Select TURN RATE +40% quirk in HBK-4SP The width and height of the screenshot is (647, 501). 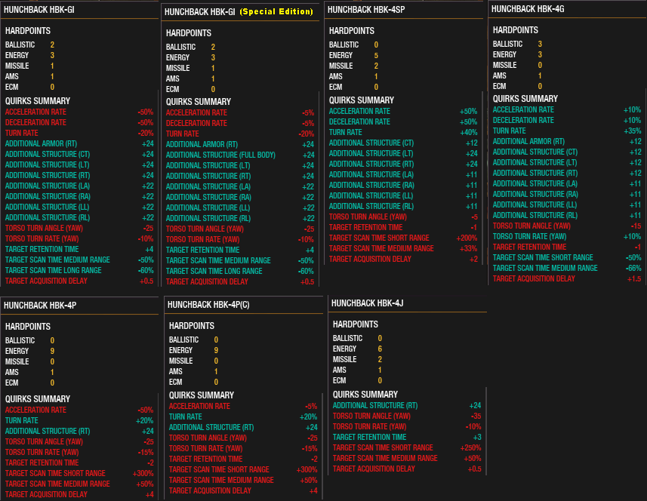403,132
